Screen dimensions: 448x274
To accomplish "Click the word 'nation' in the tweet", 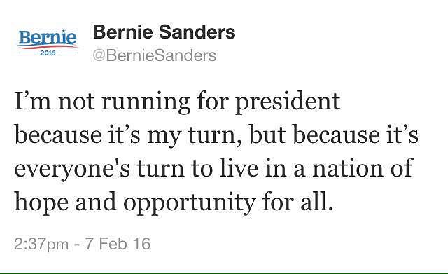I will tap(348, 168).
